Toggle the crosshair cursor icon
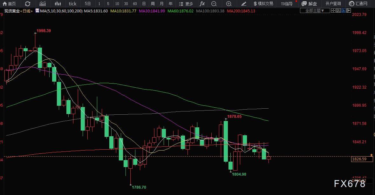 pos(333,10)
